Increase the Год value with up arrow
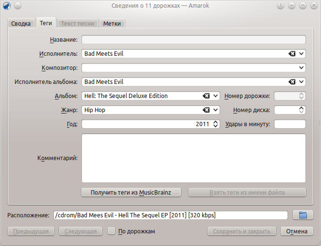The height and width of the screenshot is (246, 321). coord(215,122)
